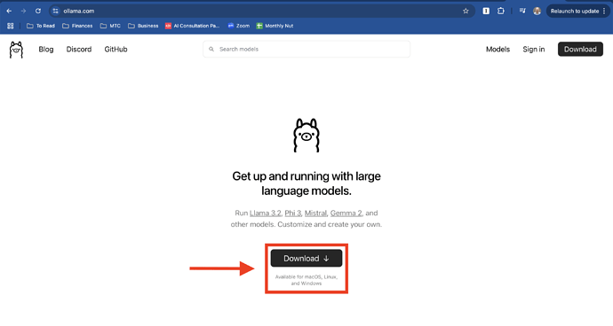Click the magnifier icon in the search box
This screenshot has width=613, height=326.
pos(211,49)
